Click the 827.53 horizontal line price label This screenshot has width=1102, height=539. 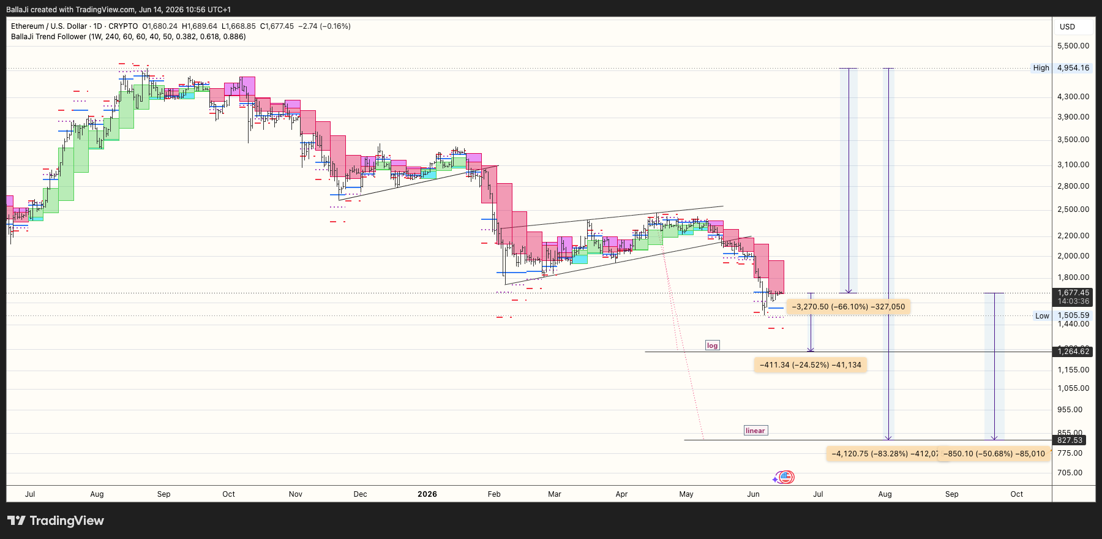coord(1070,440)
